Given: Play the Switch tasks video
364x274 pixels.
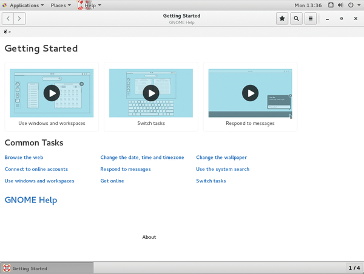Looking at the screenshot, I should coord(151,93).
